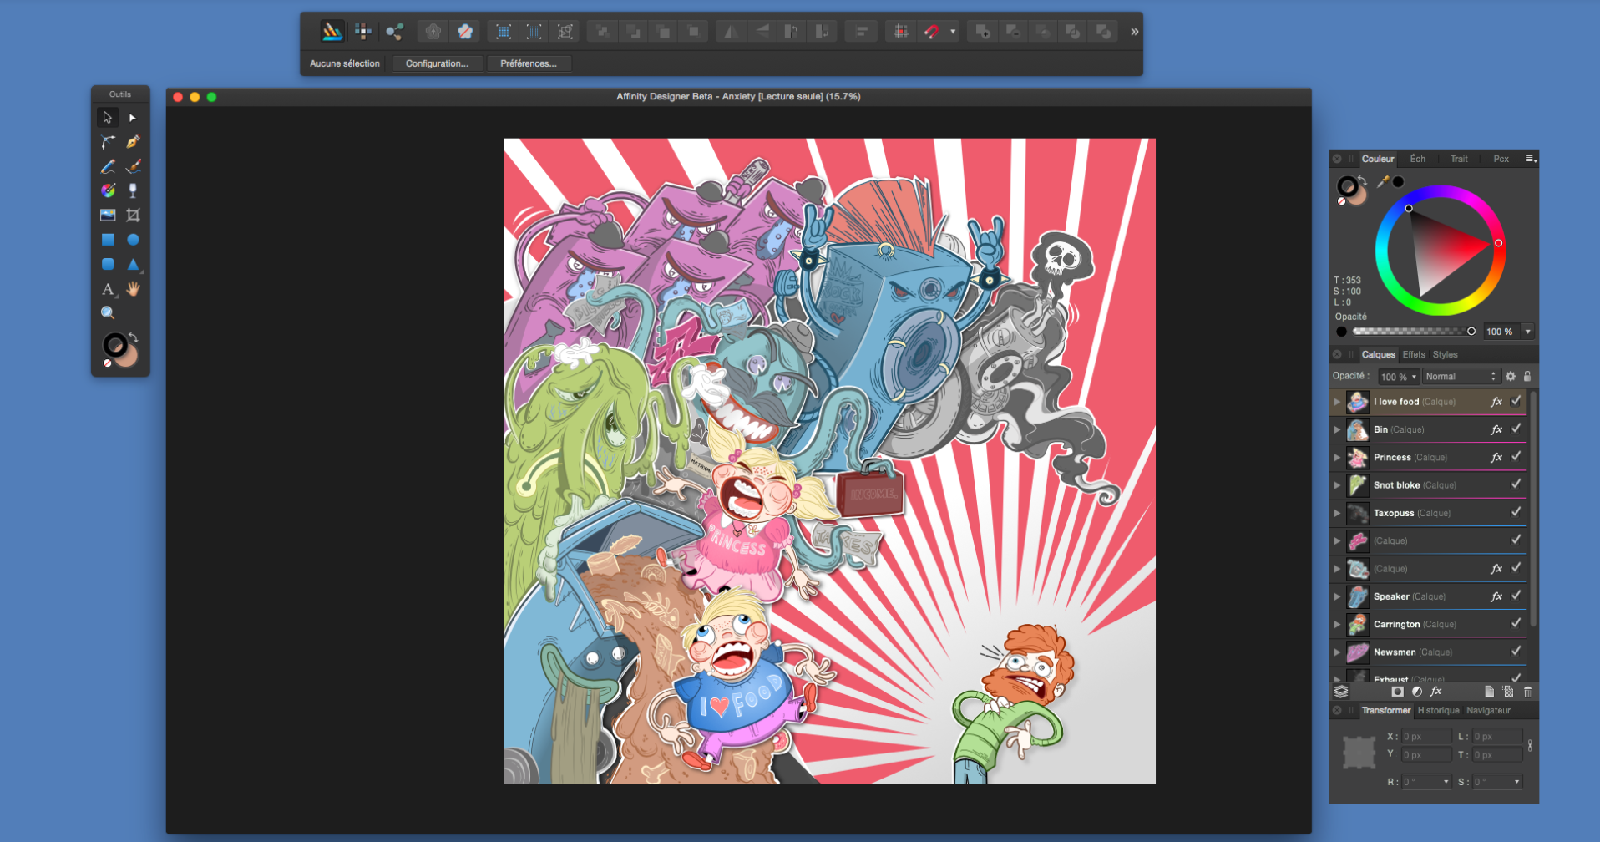This screenshot has width=1600, height=842.
Task: Select the Artistic Text tool
Action: (x=107, y=289)
